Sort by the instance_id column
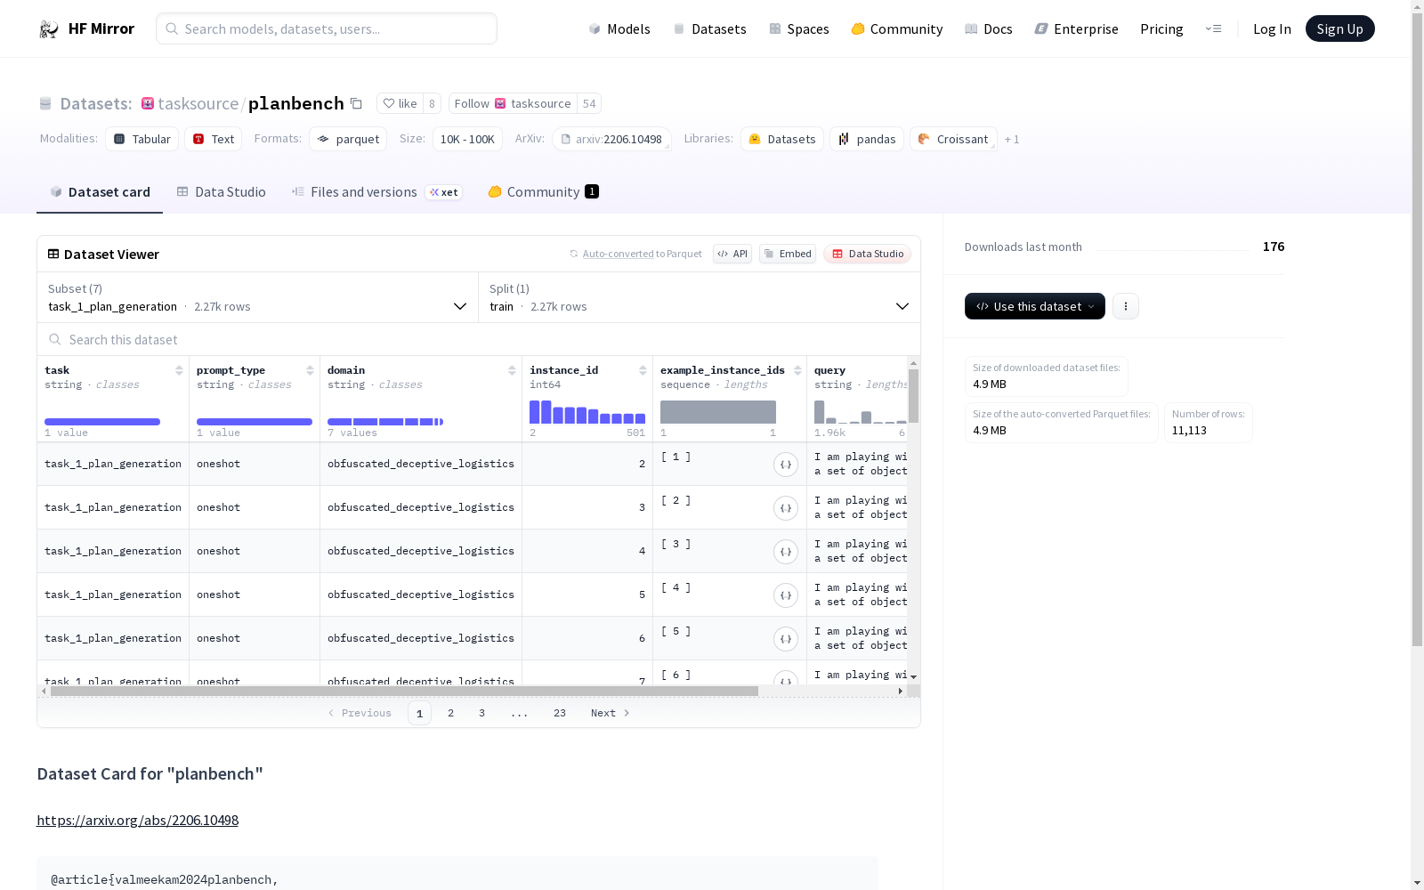 [x=643, y=370]
